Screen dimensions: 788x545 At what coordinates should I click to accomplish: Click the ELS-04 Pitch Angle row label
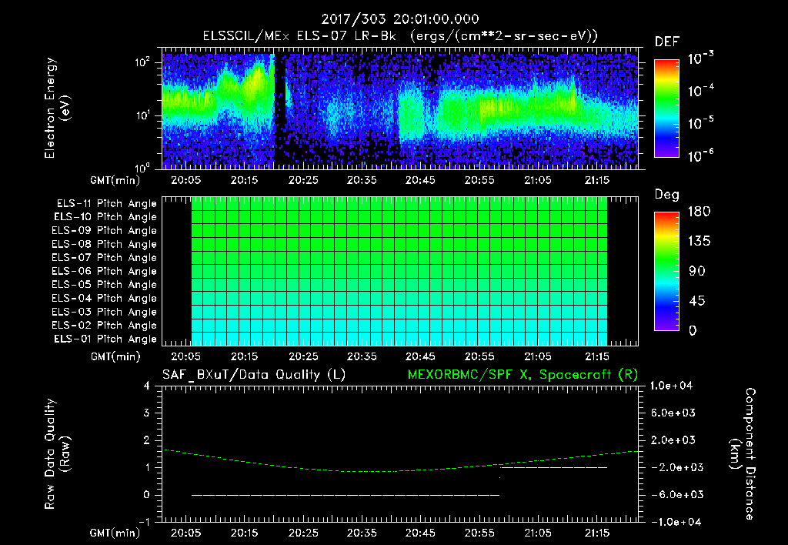105,298
